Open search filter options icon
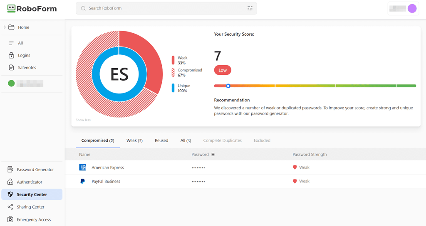This screenshot has height=226, width=426. pyautogui.click(x=250, y=8)
